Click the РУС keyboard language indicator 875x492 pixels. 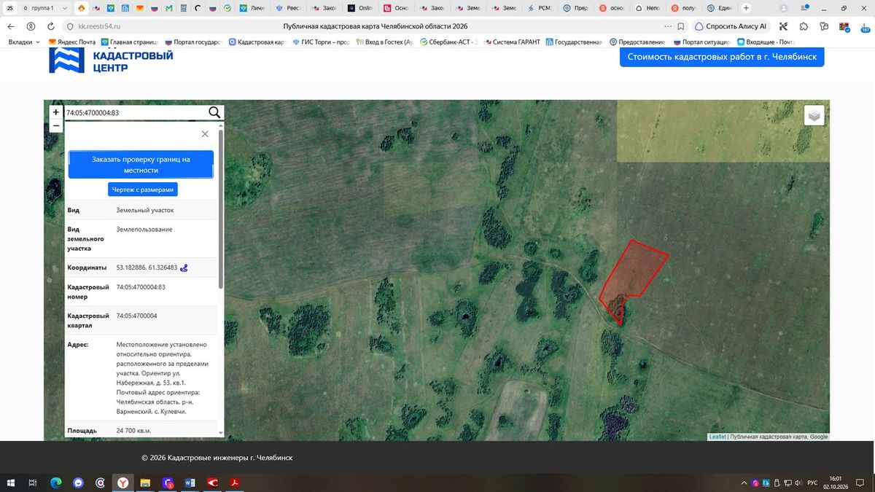tap(812, 483)
